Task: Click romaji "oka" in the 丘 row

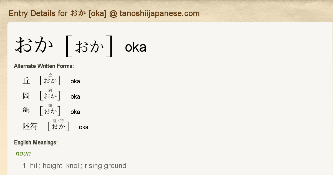Action: click(x=75, y=81)
